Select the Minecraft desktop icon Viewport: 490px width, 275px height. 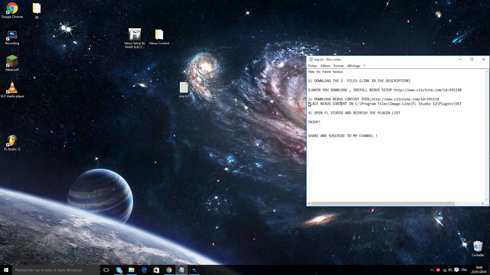[12, 63]
